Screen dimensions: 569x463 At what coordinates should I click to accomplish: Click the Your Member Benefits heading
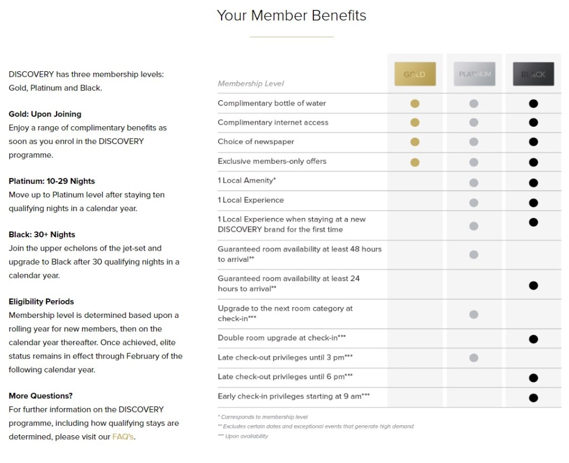(x=291, y=15)
